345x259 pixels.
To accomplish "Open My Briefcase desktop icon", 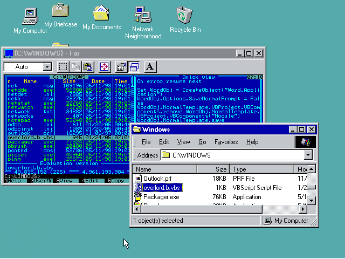I will click(x=60, y=10).
